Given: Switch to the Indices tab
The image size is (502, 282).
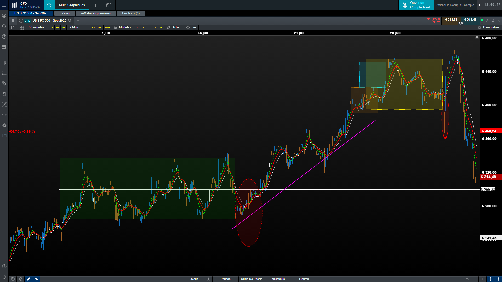Looking at the screenshot, I should (x=65, y=13).
